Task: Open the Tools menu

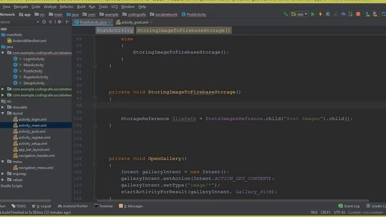Action: [x=103, y=7]
